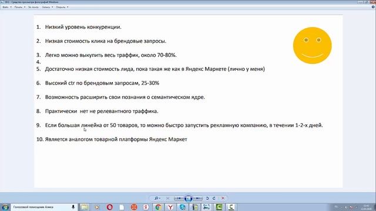Go to the next photo
Viewport: 376px width, 211px height.
[x=197, y=198]
